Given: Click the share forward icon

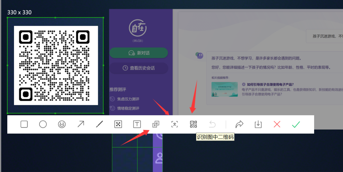Looking at the screenshot, I should pyautogui.click(x=239, y=124).
